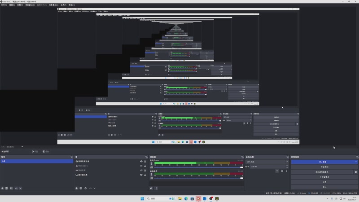
Task: Open virtual camera settings gear icon
Action: tap(355, 172)
